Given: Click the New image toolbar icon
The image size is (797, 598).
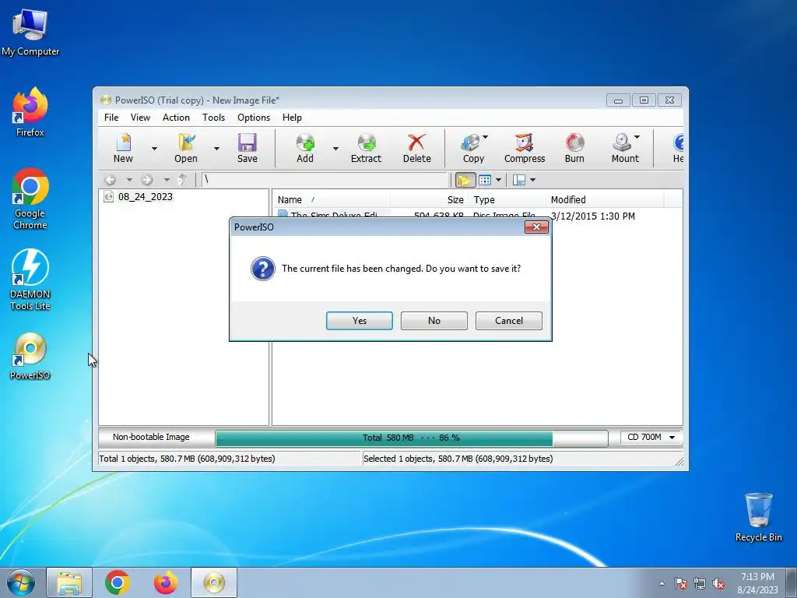Looking at the screenshot, I should (123, 143).
